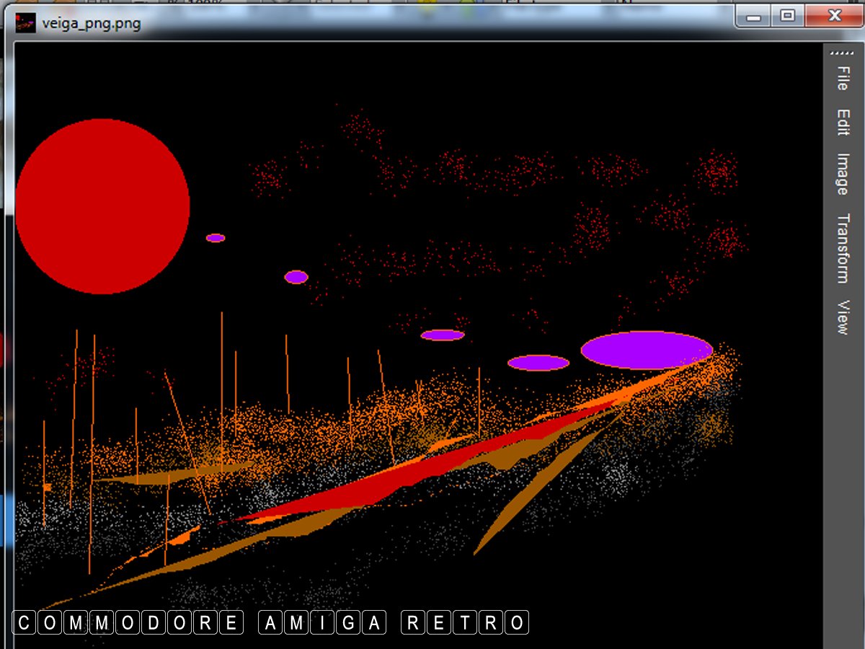This screenshot has width=865, height=649.
Task: Click the veiga_png.png window icon in title bar
Action: click(26, 23)
